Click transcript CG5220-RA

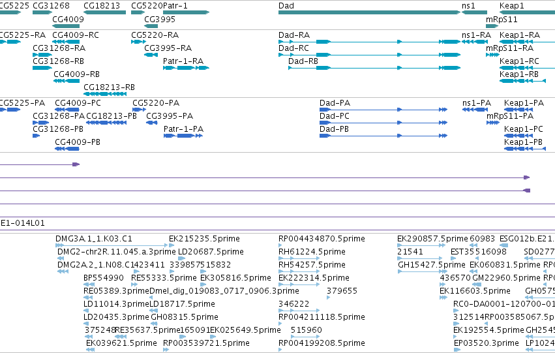138,42
